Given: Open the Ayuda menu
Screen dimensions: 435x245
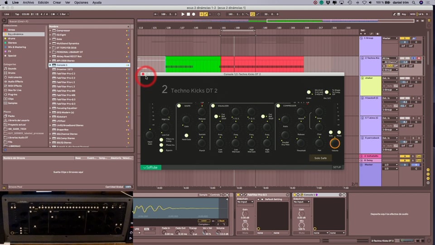Looking at the screenshot, I should 97,3.
